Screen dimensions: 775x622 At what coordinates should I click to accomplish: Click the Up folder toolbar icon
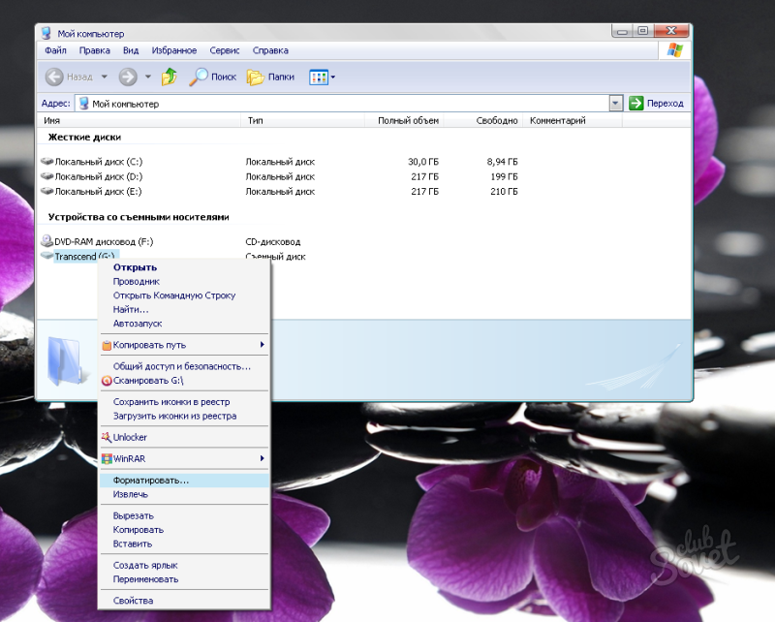click(x=170, y=77)
